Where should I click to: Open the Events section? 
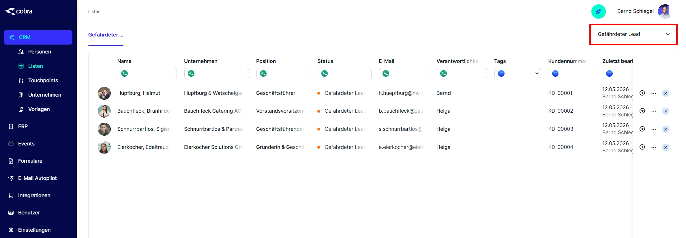(26, 144)
